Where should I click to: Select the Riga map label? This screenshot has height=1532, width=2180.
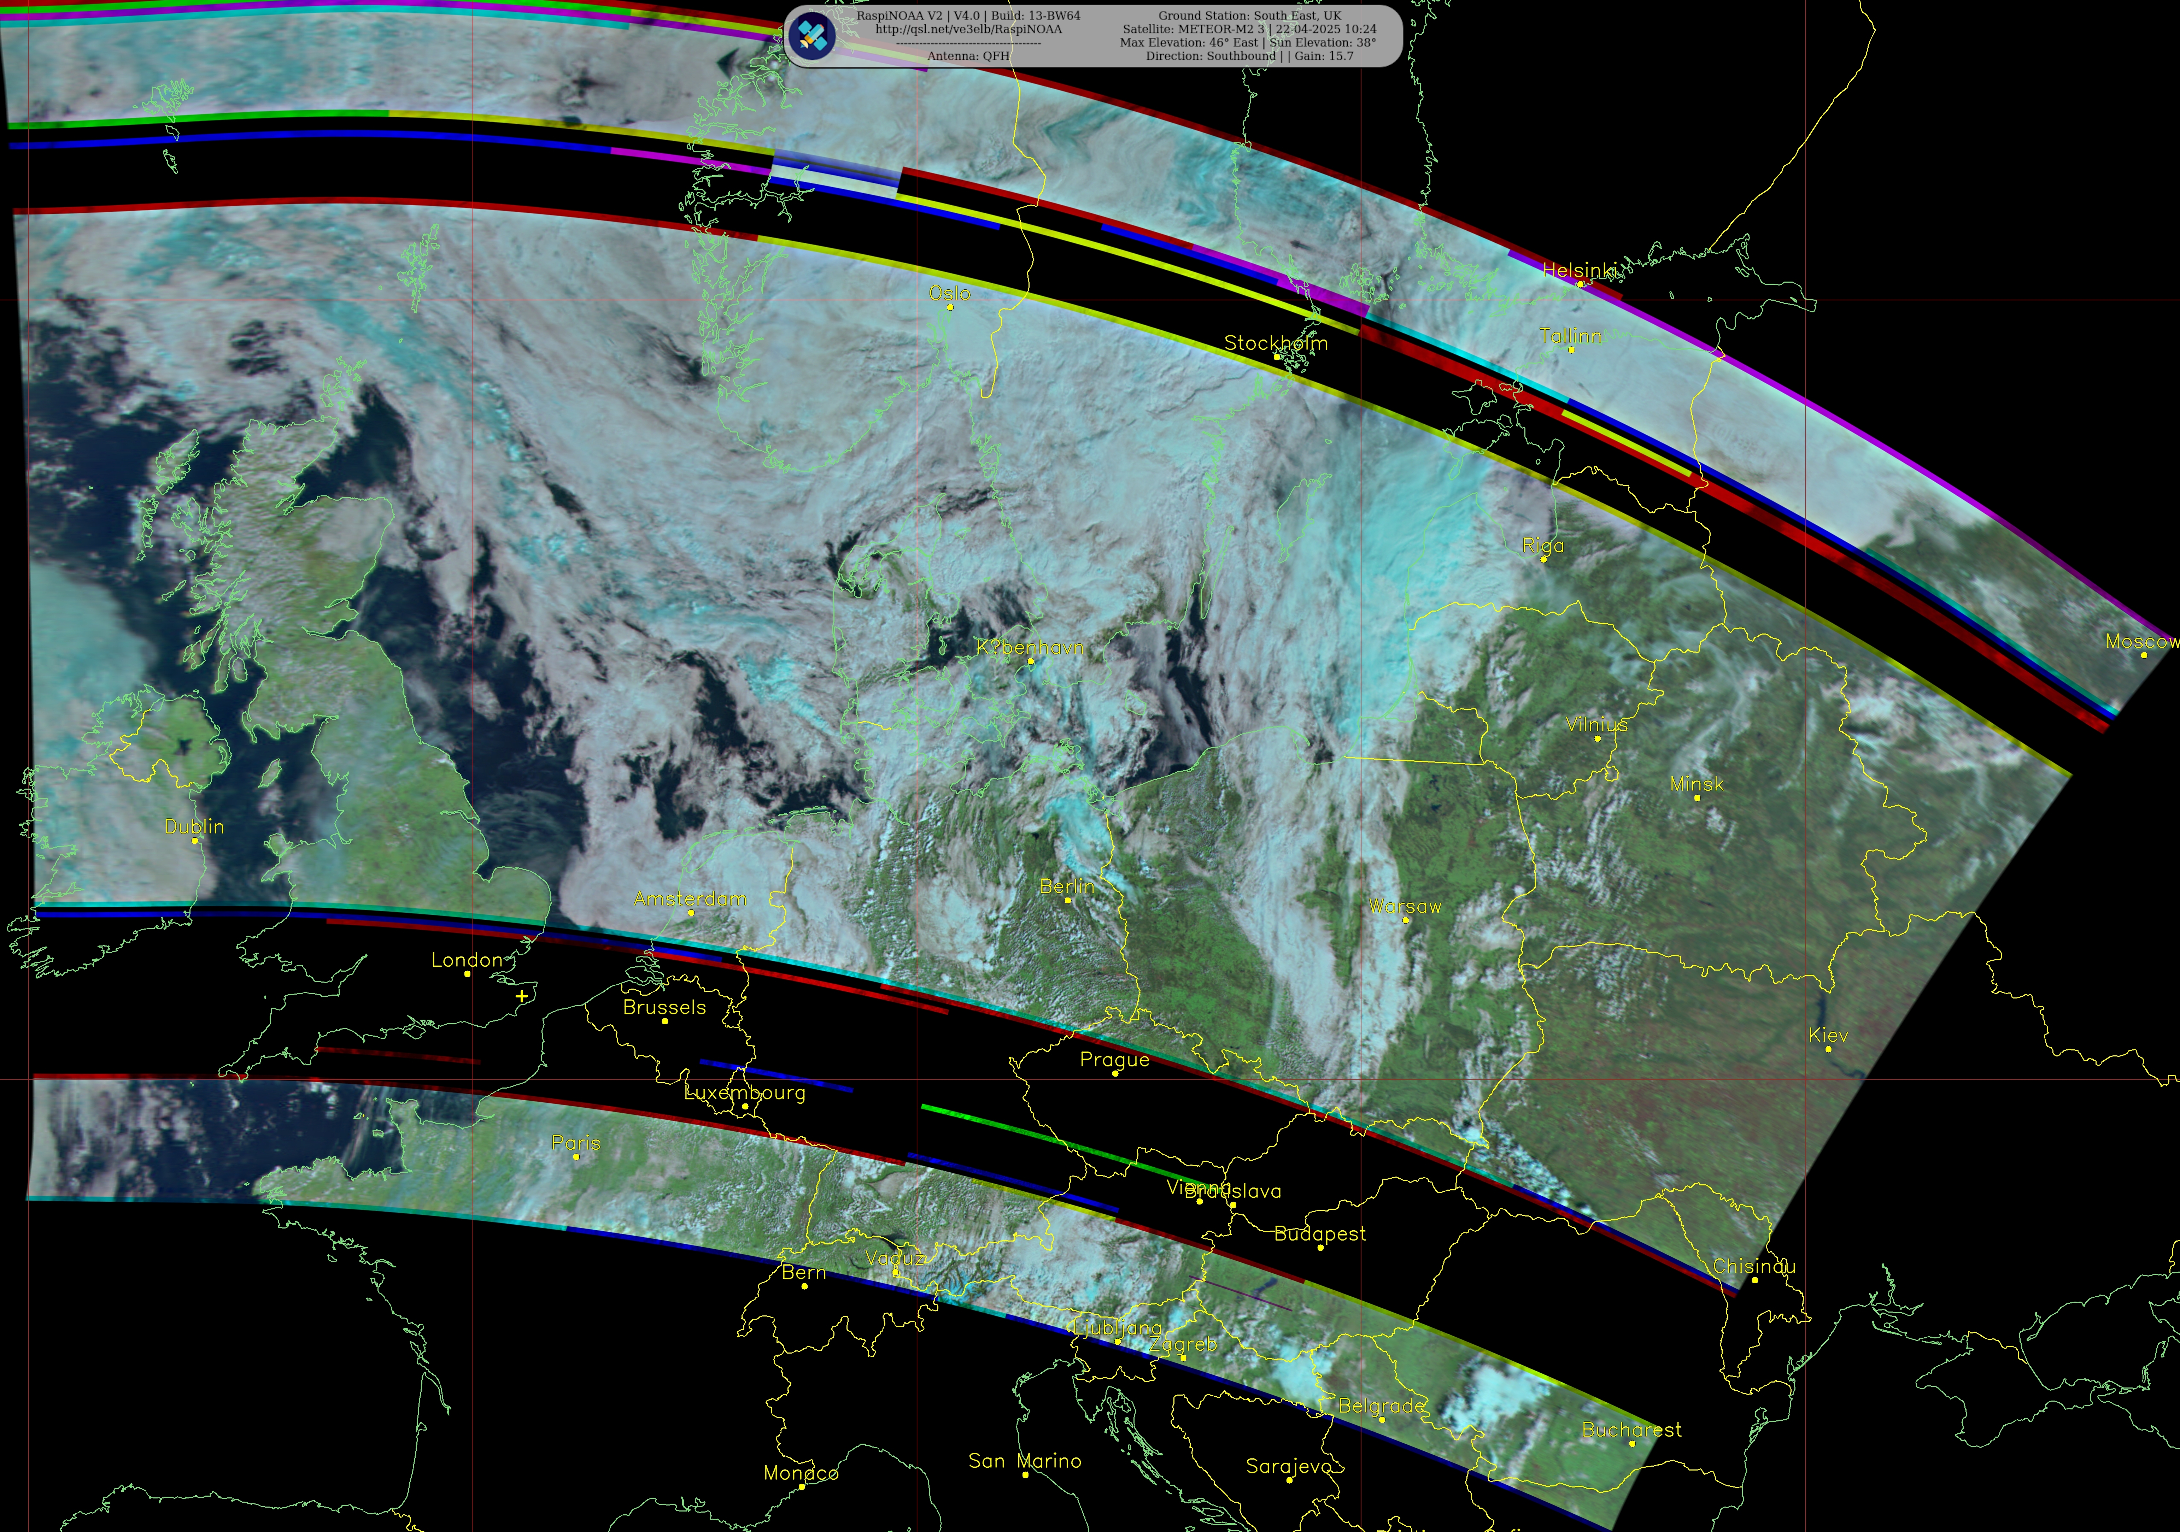coord(1543,546)
